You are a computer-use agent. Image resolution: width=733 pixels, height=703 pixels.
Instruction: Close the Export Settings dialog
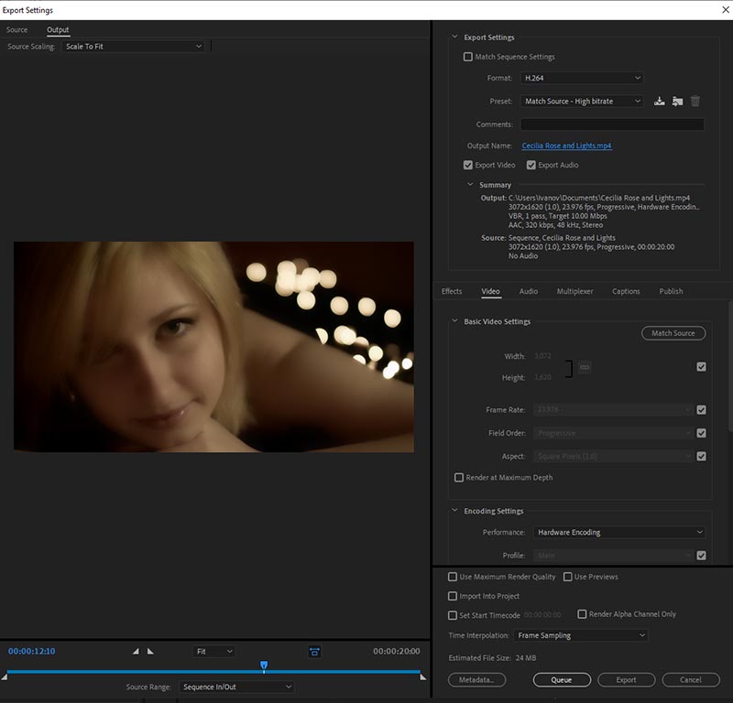[x=725, y=9]
